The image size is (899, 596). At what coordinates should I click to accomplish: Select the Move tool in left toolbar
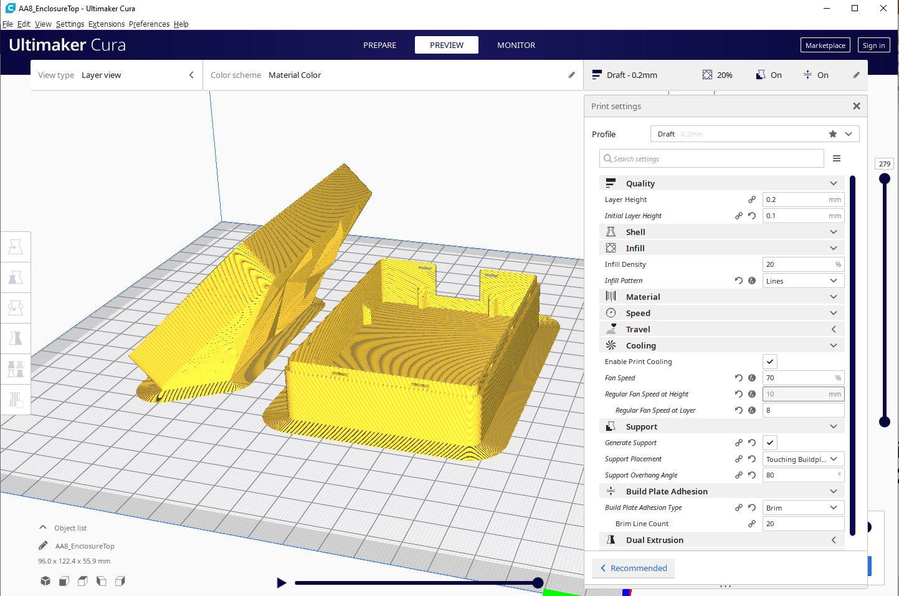coord(16,247)
